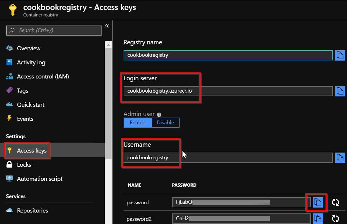347x224 pixels.
Task: Copy the Login server address
Action: coord(340,91)
